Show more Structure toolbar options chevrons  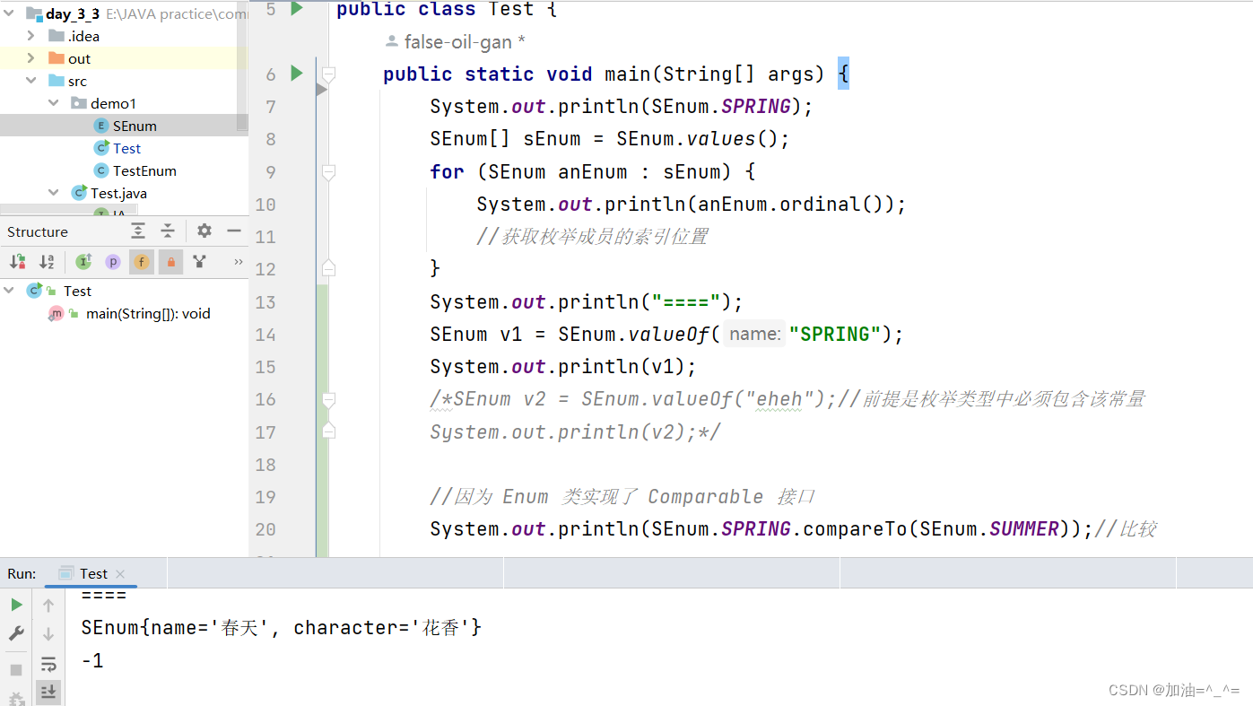click(x=238, y=262)
